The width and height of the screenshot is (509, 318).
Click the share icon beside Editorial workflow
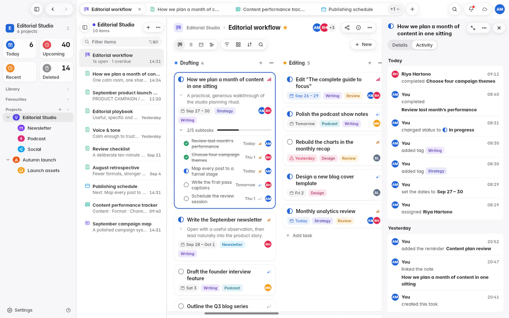(x=347, y=27)
